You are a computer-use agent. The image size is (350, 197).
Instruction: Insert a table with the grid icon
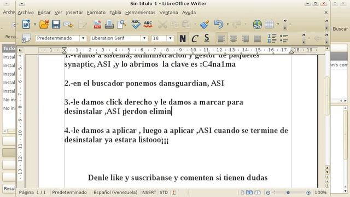[x=269, y=24]
